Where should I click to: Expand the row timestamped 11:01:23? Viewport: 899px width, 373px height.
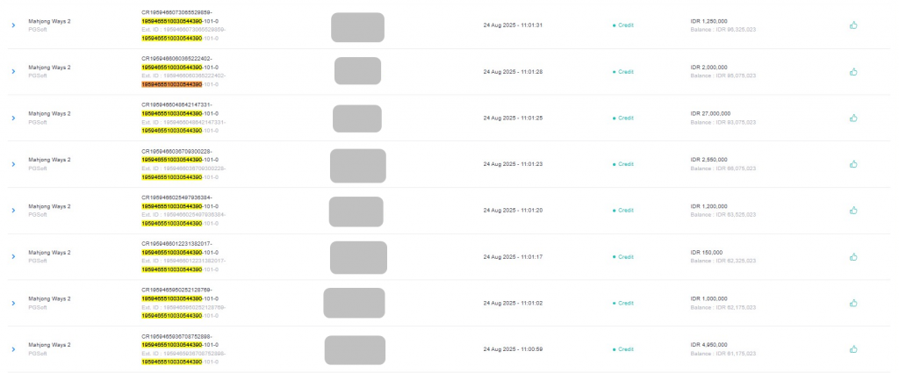(13, 164)
